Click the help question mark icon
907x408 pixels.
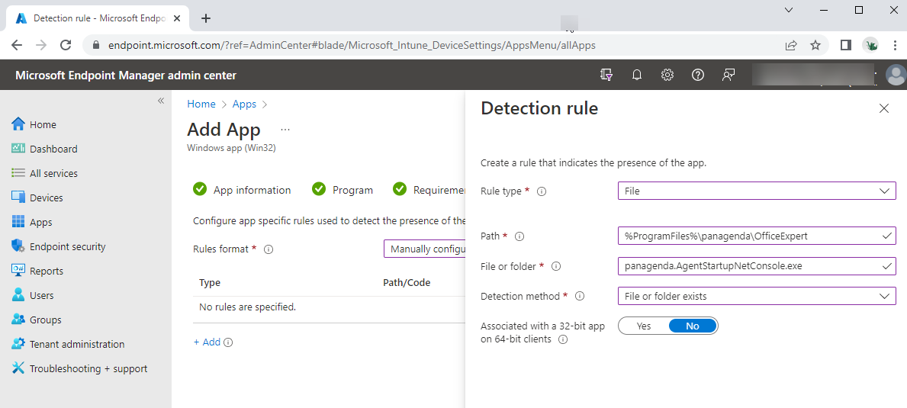pyautogui.click(x=697, y=75)
